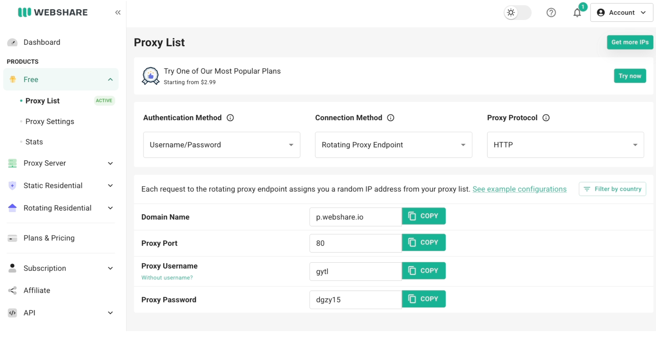
Task: Click the API code icon
Action: [x=12, y=313]
